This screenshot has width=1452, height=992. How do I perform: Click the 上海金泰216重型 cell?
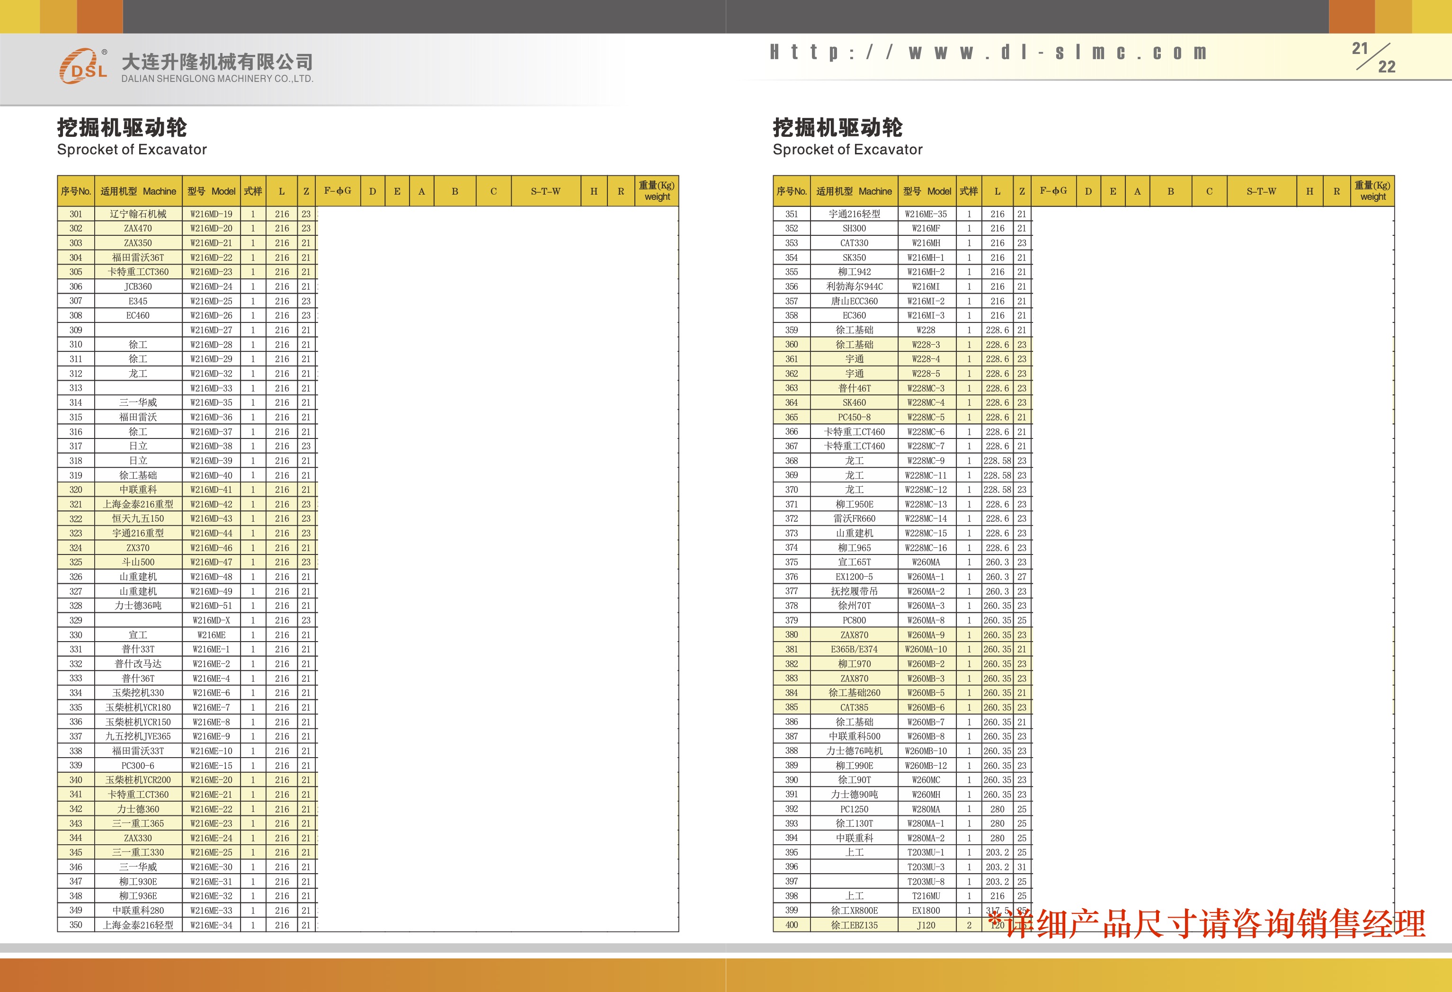pos(138,504)
